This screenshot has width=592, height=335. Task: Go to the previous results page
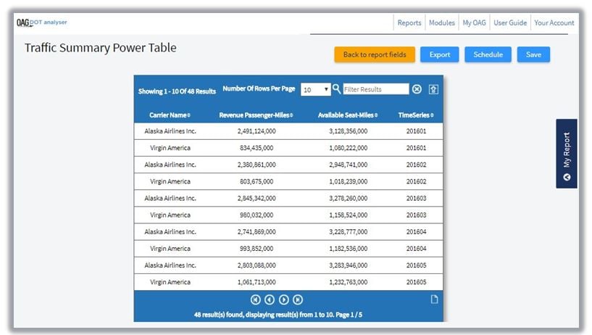(x=270, y=299)
